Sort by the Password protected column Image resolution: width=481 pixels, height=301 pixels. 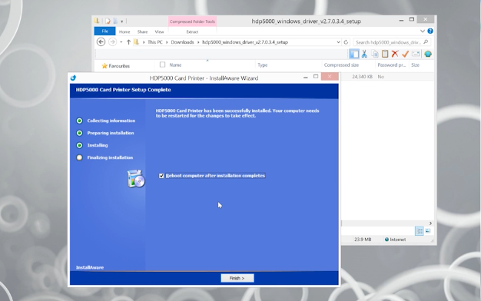click(x=392, y=65)
